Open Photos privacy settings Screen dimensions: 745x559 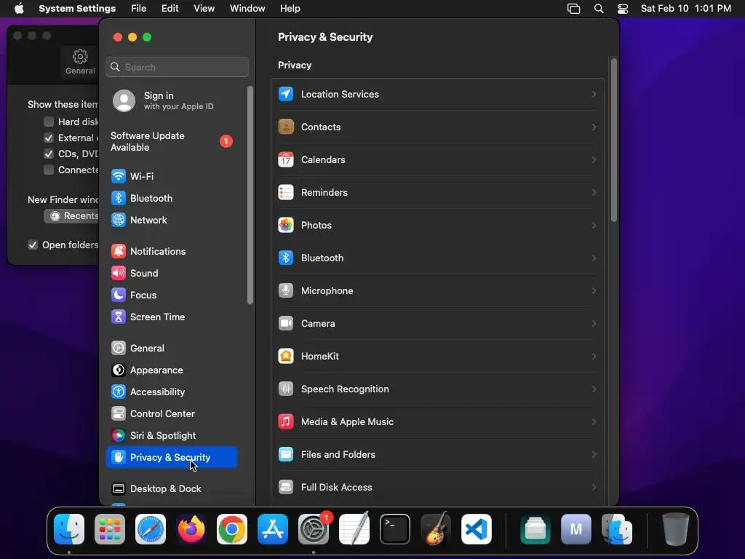coord(437,226)
